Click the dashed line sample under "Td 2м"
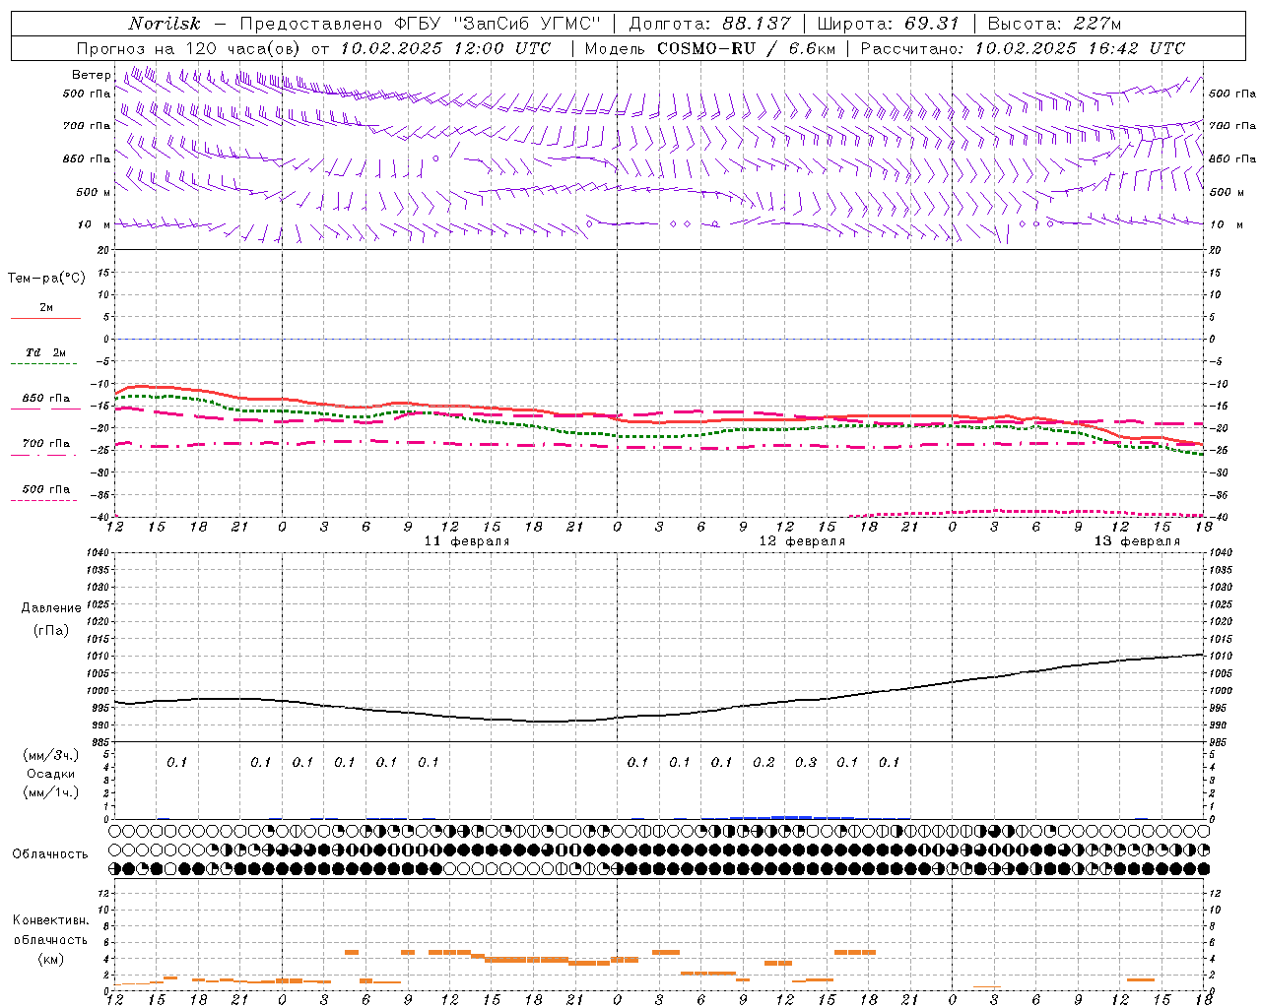Screen dimensions: 1261x1008 click(44, 364)
